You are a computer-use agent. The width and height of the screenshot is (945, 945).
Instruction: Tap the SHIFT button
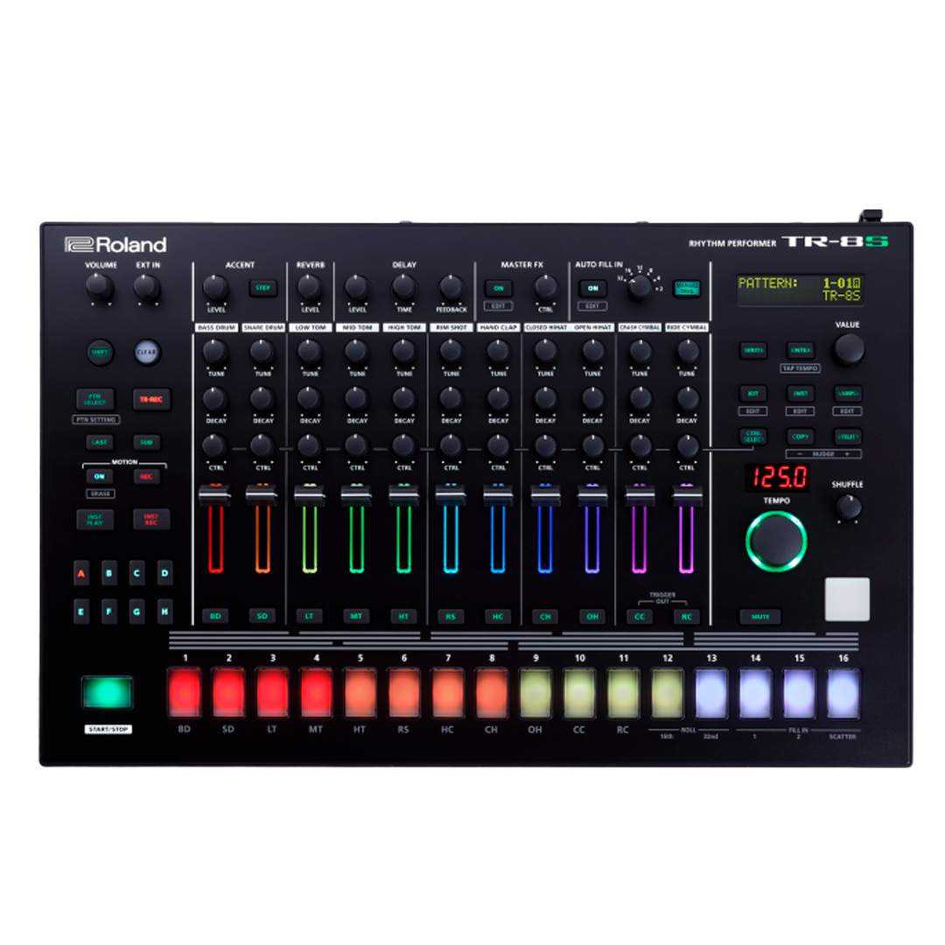100,352
